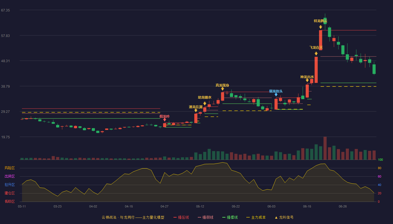Click the 04-02 date label

pyautogui.click(x=93, y=206)
